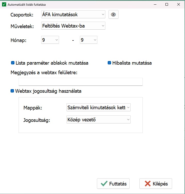This screenshot has width=185, height=194.
Task: Expand the Műveletek dropdown
Action: tap(73, 26)
